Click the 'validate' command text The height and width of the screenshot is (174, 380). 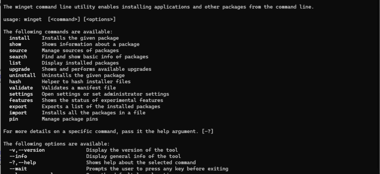click(x=21, y=88)
